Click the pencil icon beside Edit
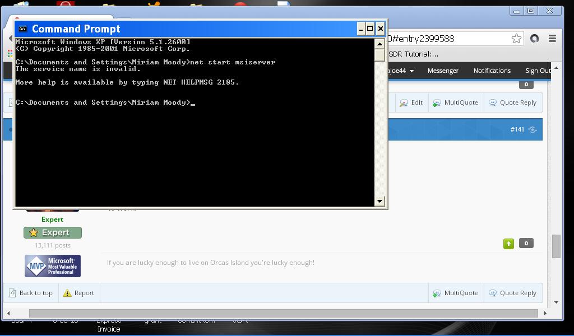 [404, 102]
